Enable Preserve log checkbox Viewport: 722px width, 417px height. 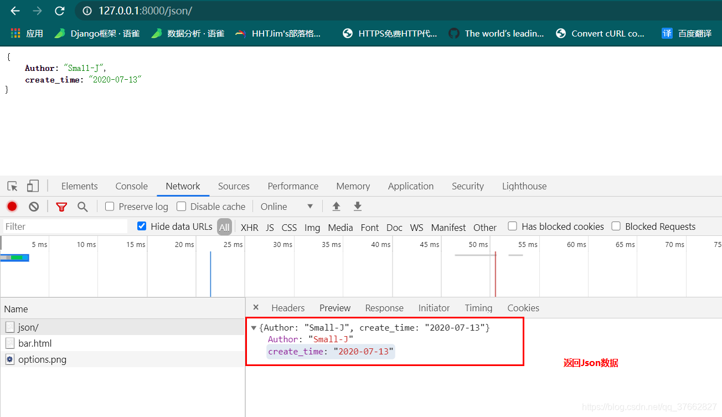(110, 207)
